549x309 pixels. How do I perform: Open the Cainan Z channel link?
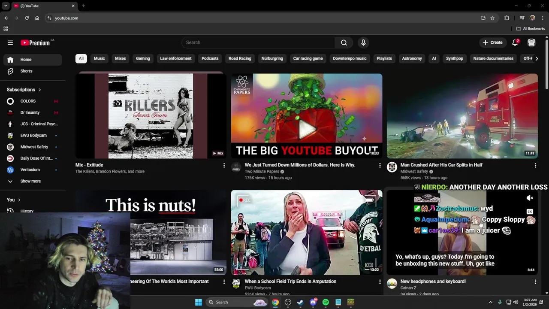point(408,288)
